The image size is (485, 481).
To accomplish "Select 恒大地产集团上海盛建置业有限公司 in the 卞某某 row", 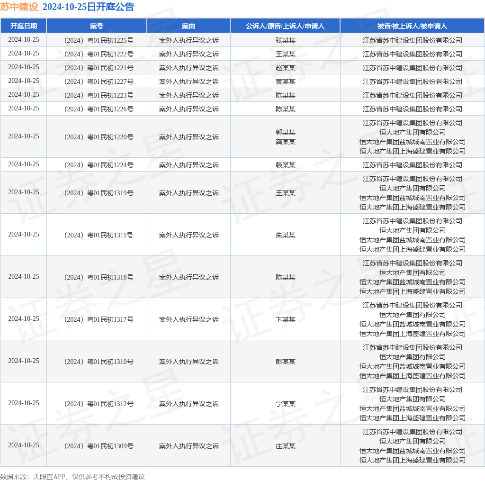I will pyautogui.click(x=413, y=334).
